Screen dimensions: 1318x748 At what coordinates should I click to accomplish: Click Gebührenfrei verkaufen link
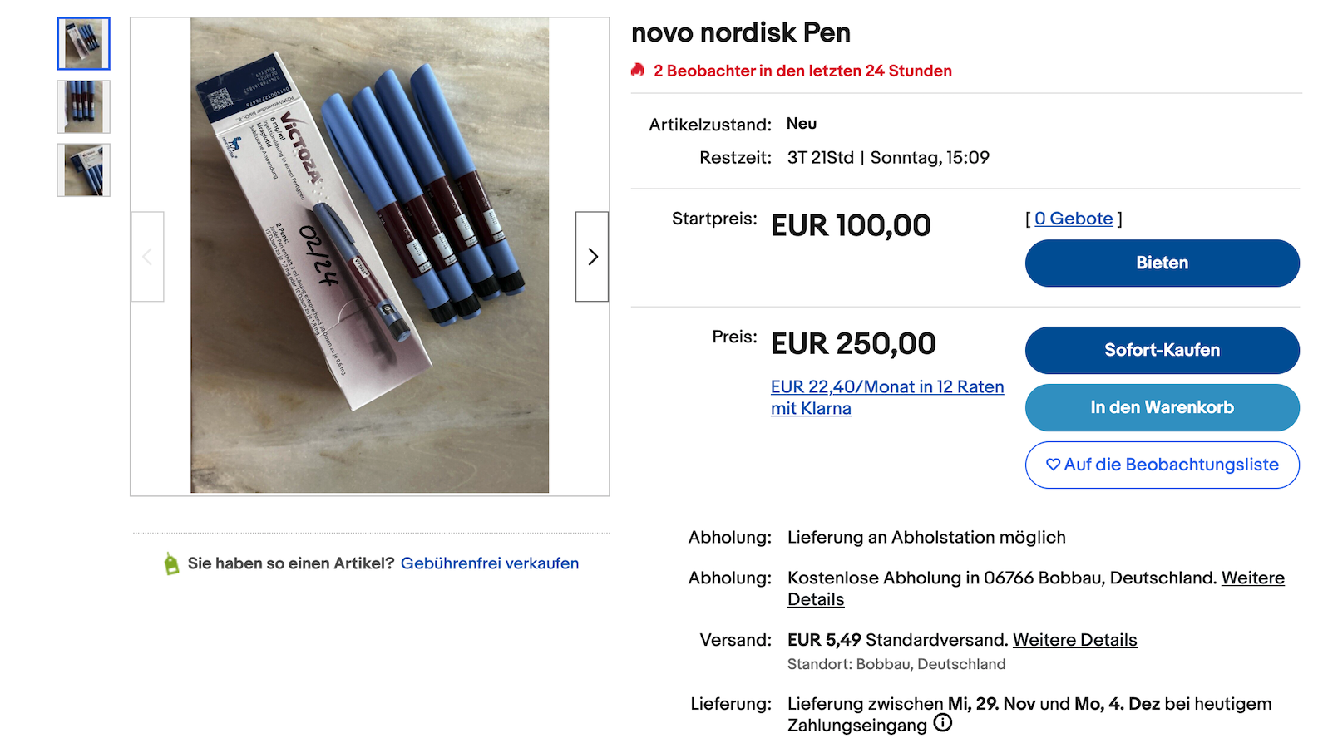point(490,563)
